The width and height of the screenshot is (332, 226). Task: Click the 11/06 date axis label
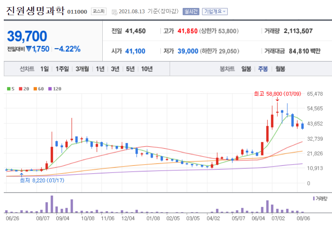108,218
